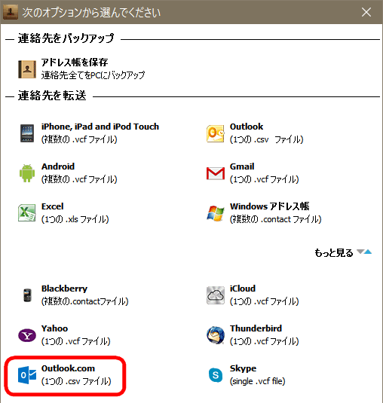Viewport: 383px width, 403px height.
Task: Click the Blackberry phone icon
Action: tap(27, 295)
